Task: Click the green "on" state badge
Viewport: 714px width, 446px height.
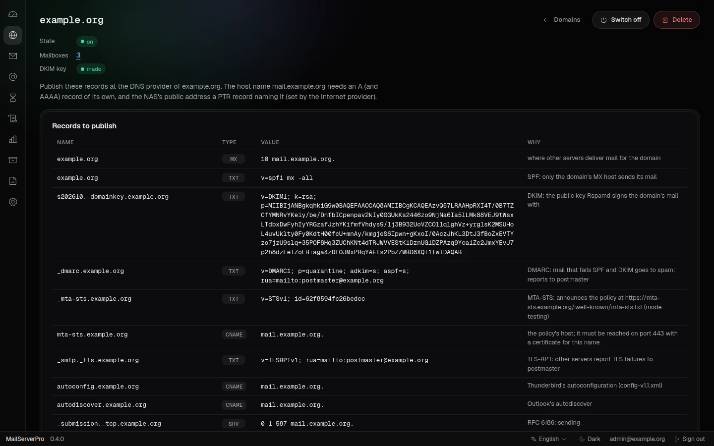Action: pyautogui.click(x=87, y=42)
